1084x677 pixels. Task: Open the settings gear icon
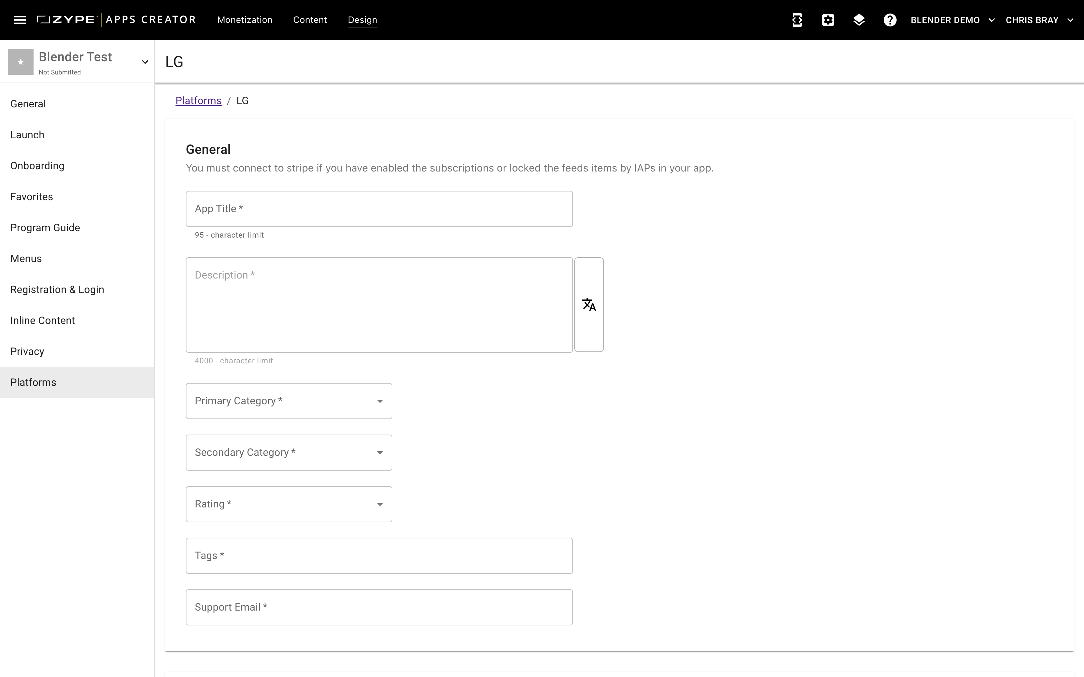pyautogui.click(x=828, y=20)
